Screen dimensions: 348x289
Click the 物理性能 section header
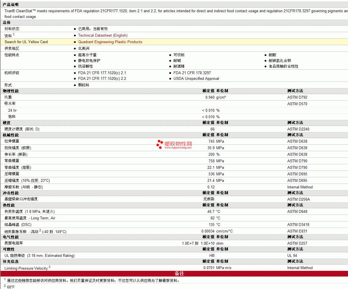pyautogui.click(x=11, y=91)
